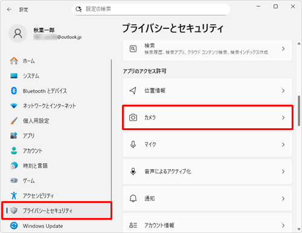Go to ホーム in sidebar

point(28,61)
